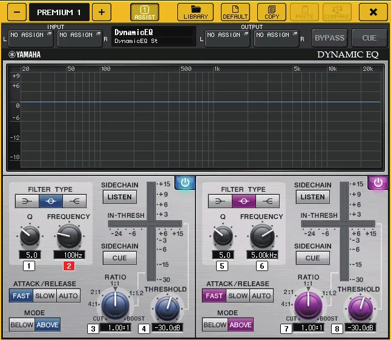
Task: Open the output L NO ASSIGN selector
Action: (228, 38)
